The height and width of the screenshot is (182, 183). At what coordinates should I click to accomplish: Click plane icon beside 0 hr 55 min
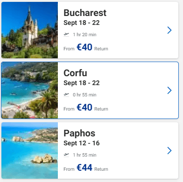tap(66, 95)
